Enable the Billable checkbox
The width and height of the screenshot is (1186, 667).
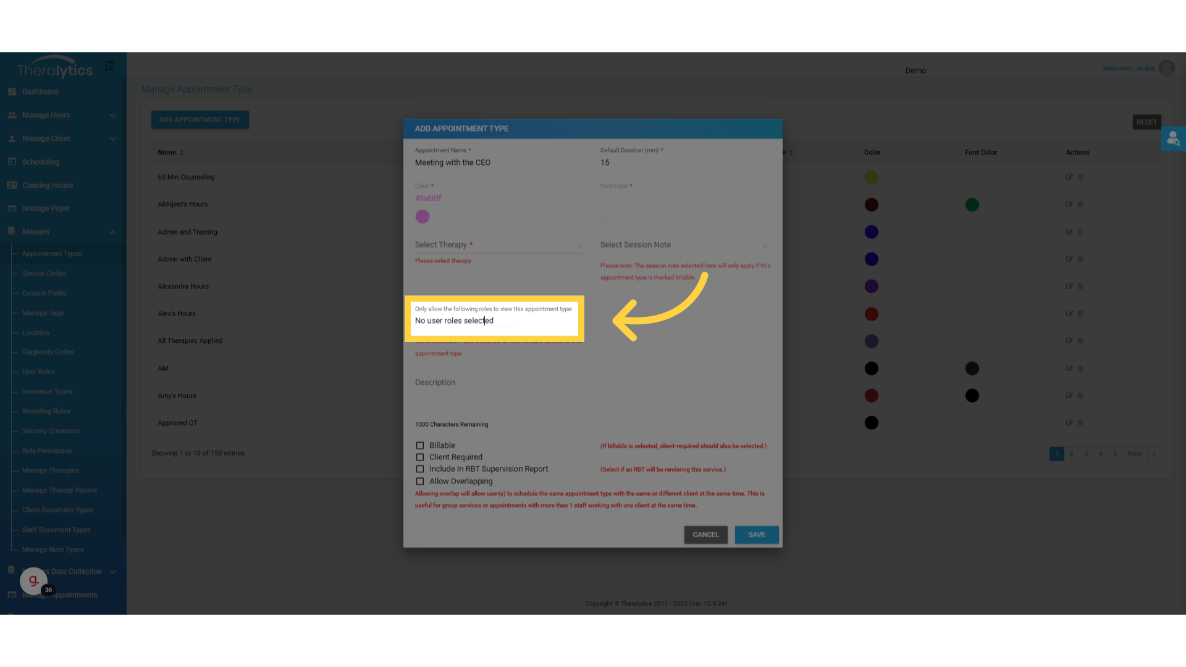[x=420, y=445]
